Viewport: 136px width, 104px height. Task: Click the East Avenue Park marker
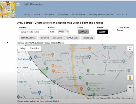47,69
